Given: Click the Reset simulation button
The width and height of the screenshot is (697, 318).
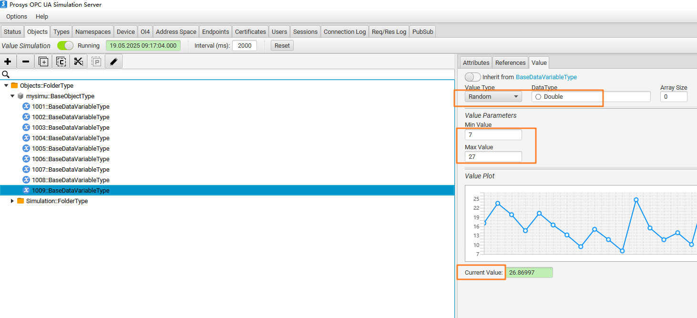Looking at the screenshot, I should pos(282,46).
